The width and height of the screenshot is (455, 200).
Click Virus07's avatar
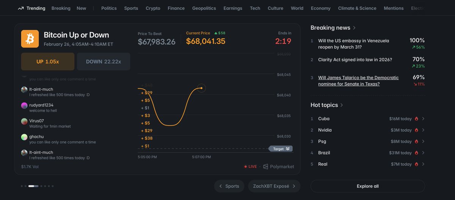[x=24, y=121]
